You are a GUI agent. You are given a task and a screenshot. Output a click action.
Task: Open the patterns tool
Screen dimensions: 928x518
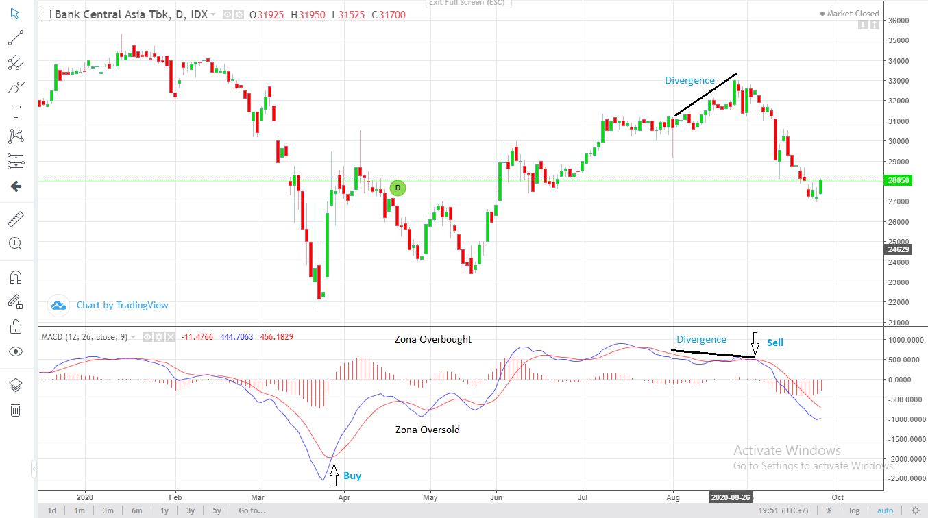16,136
